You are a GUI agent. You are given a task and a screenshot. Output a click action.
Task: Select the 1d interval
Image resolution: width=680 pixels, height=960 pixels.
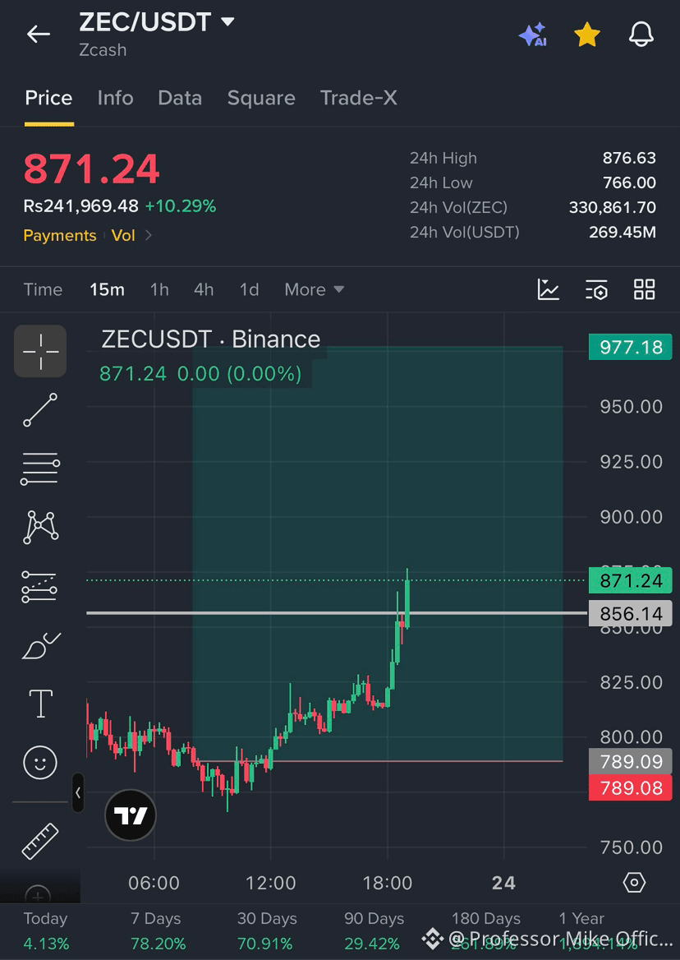[x=249, y=289]
